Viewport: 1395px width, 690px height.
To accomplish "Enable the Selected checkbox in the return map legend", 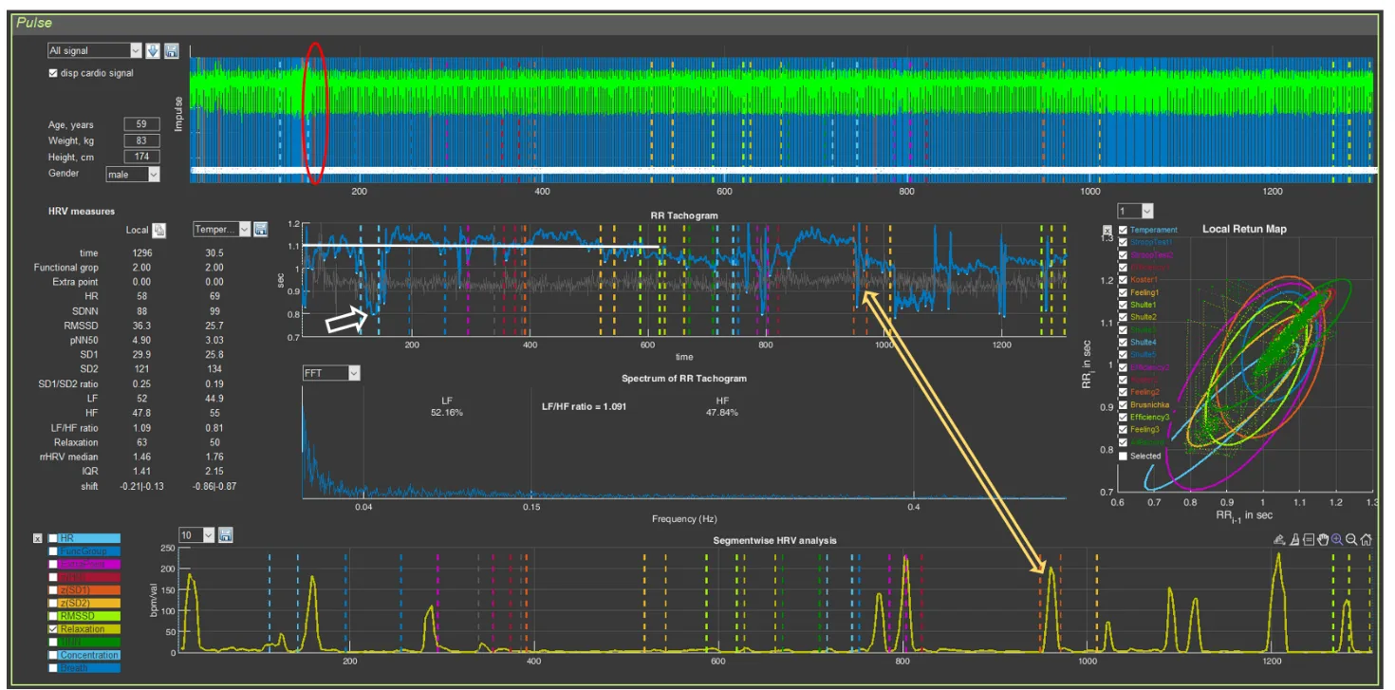I will (1124, 456).
